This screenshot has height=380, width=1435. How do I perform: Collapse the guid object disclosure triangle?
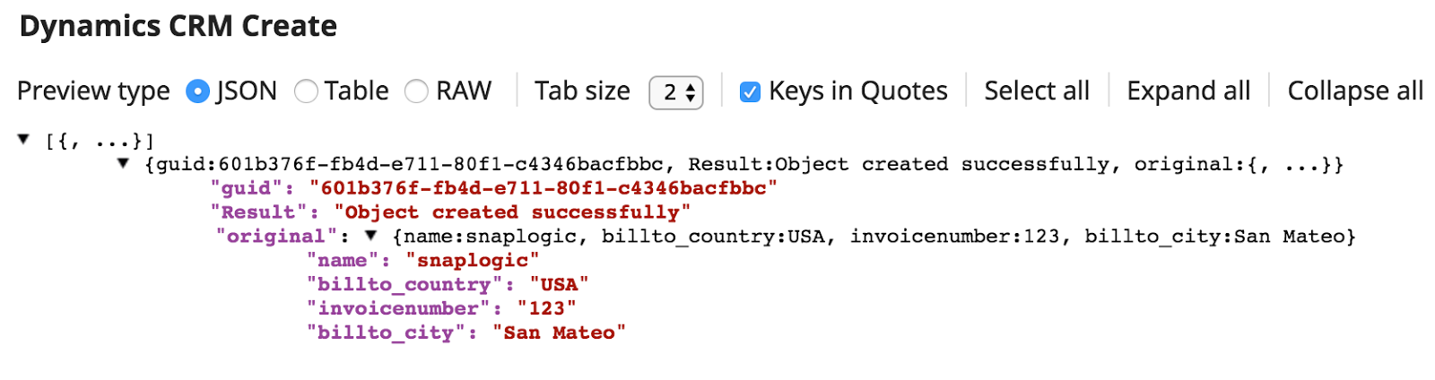[x=124, y=163]
